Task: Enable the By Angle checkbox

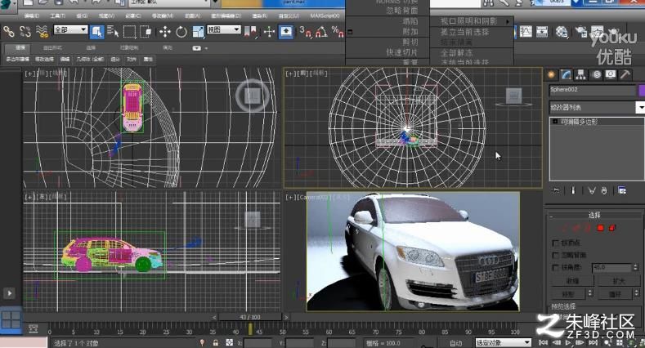Action: [x=555, y=267]
